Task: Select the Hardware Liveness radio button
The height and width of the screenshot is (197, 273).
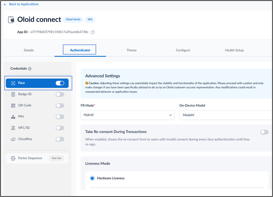Action: [92, 178]
